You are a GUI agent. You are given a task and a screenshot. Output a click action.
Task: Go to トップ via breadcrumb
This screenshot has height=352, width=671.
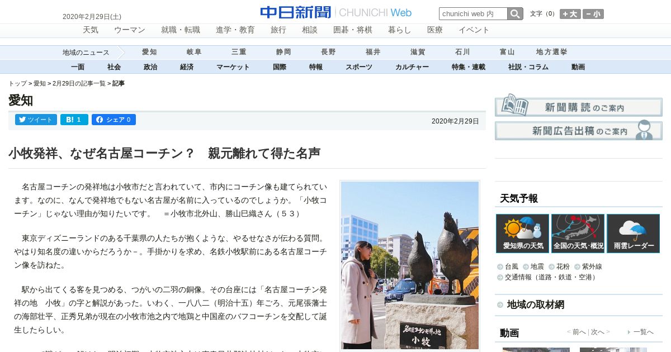click(x=17, y=83)
